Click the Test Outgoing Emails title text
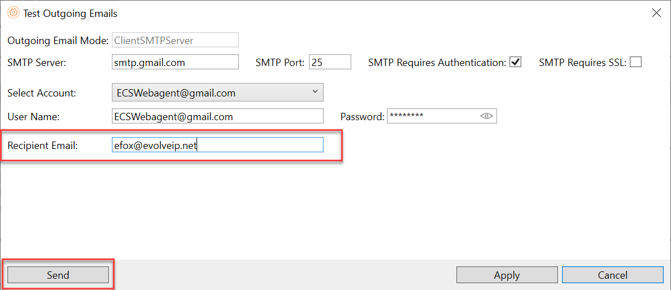This screenshot has height=290, width=671. pos(70,13)
